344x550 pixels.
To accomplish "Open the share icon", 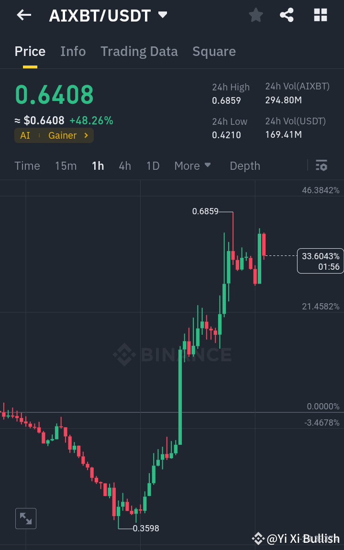I will click(287, 15).
